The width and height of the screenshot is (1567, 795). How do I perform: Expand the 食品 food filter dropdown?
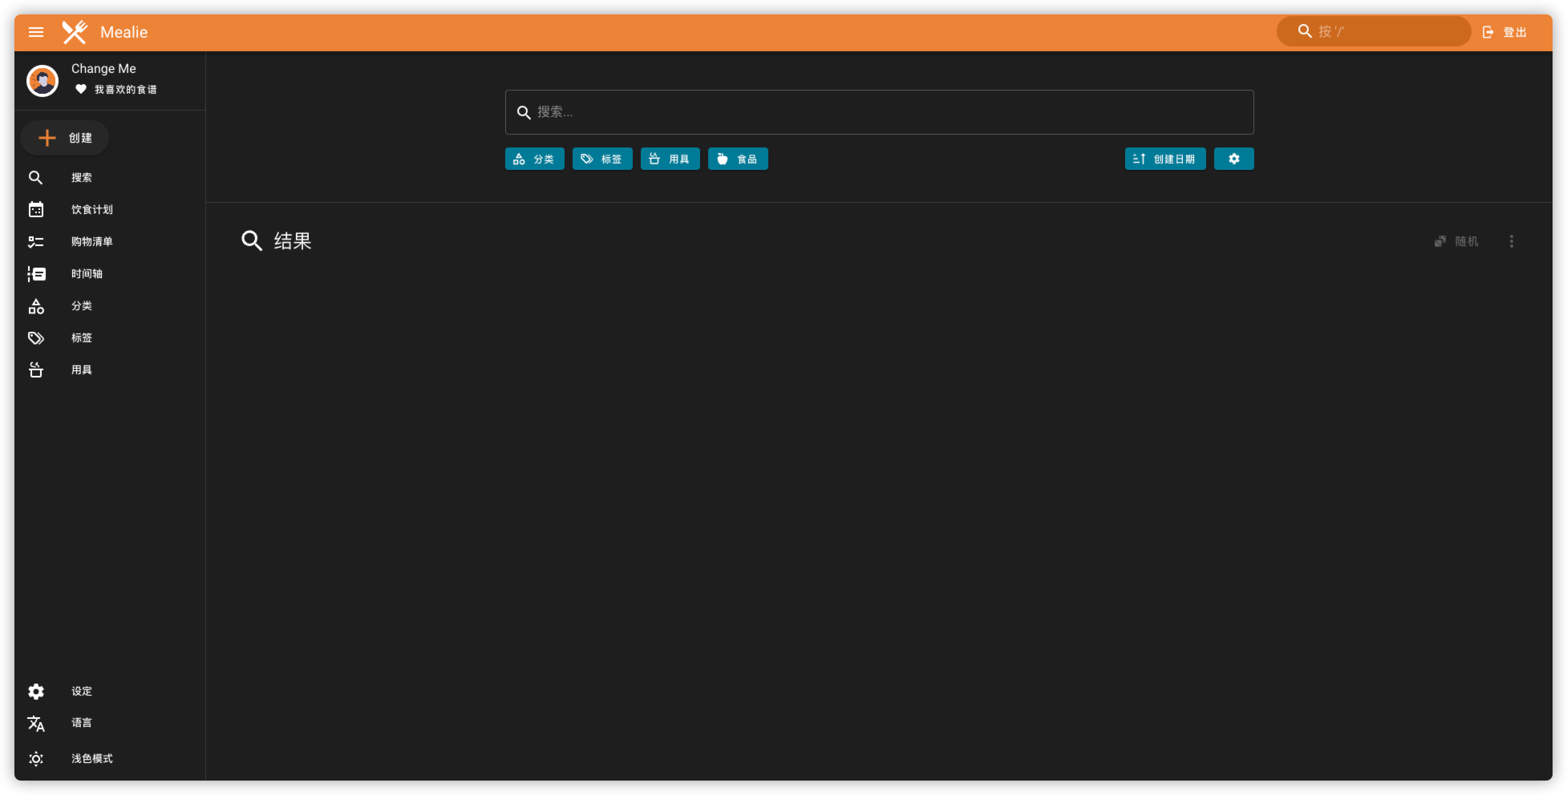[x=738, y=159]
